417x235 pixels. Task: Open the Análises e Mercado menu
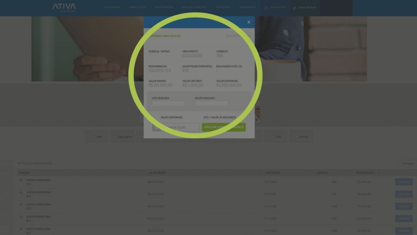194,7
